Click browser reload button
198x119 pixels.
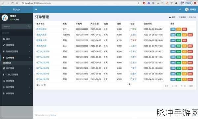13,3
